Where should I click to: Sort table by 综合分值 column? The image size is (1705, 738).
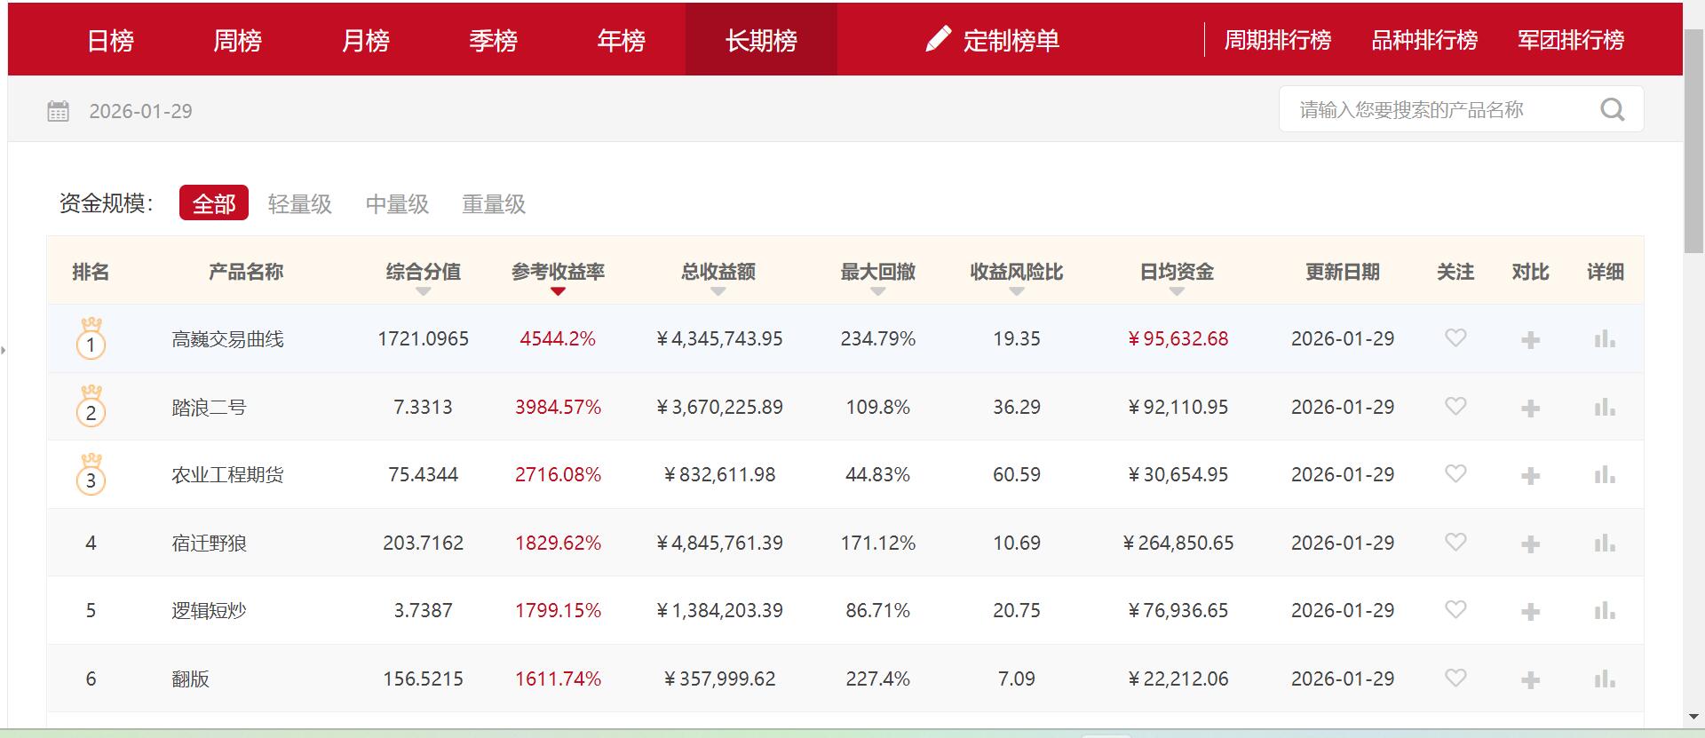[x=423, y=291]
